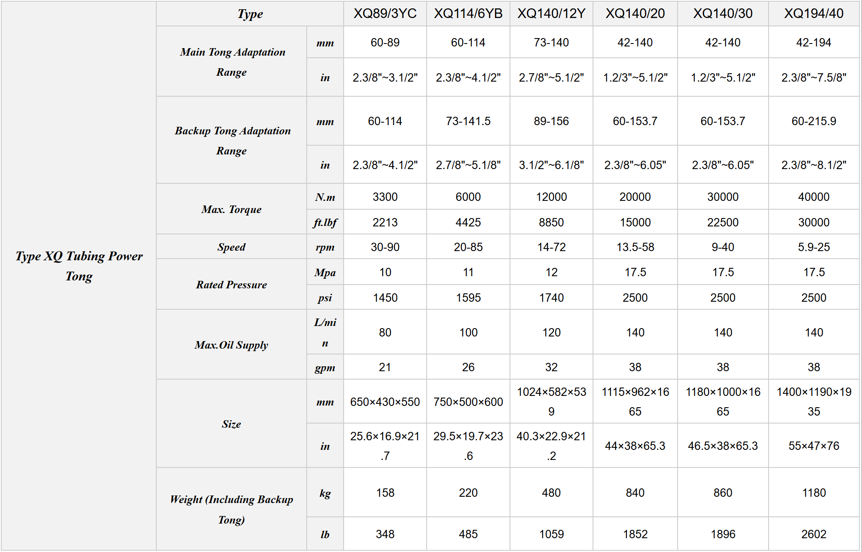862x552 pixels.
Task: Click the 73-141.5 backup tong cell
Action: (x=468, y=121)
